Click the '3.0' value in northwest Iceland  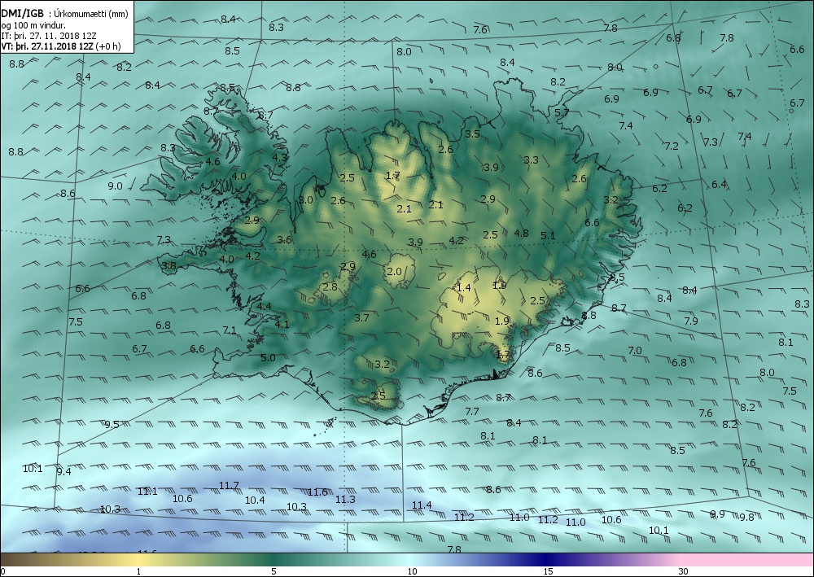(306, 199)
